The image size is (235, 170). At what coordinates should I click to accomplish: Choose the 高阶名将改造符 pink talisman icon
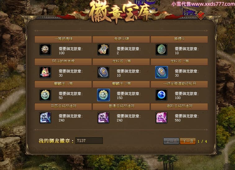pyautogui.click(x=161, y=118)
